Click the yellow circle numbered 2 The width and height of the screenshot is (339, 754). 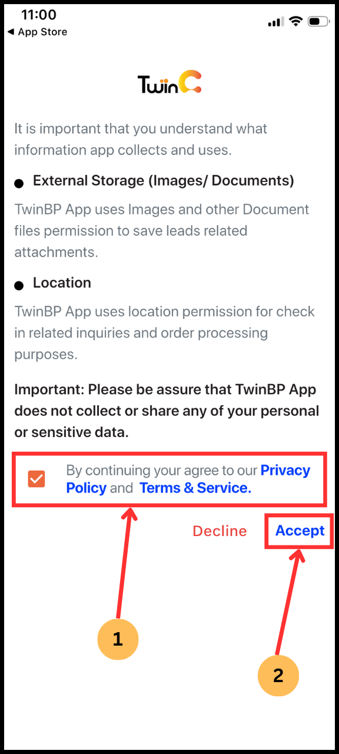click(x=278, y=675)
